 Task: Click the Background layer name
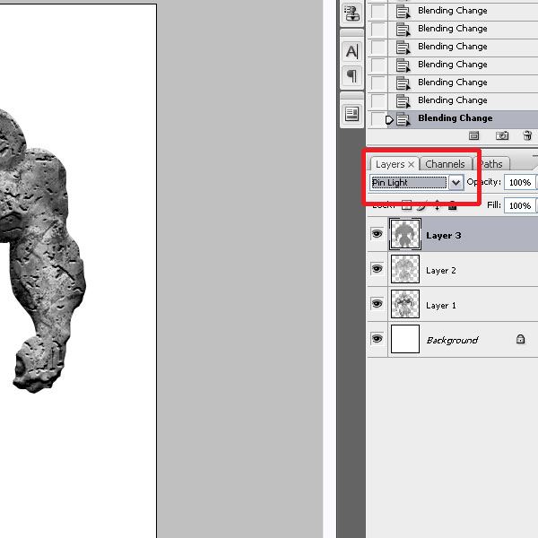click(x=452, y=340)
